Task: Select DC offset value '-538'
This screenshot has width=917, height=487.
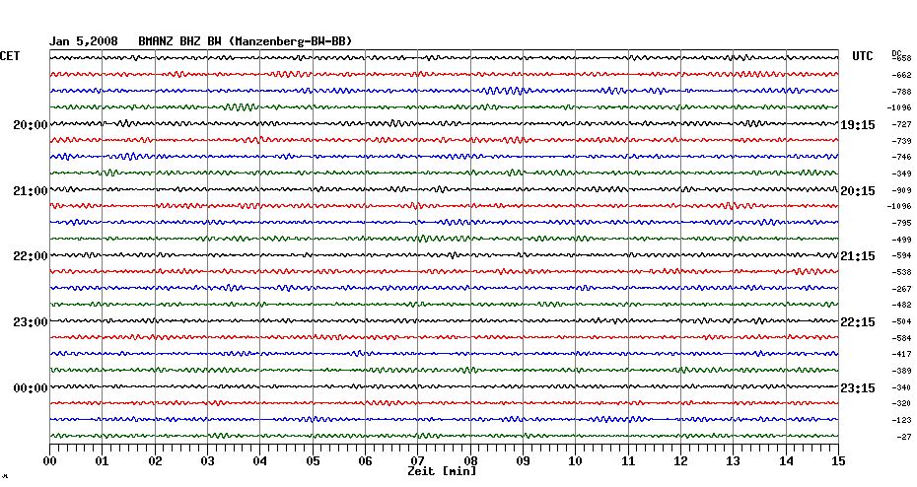Action: tap(901, 273)
